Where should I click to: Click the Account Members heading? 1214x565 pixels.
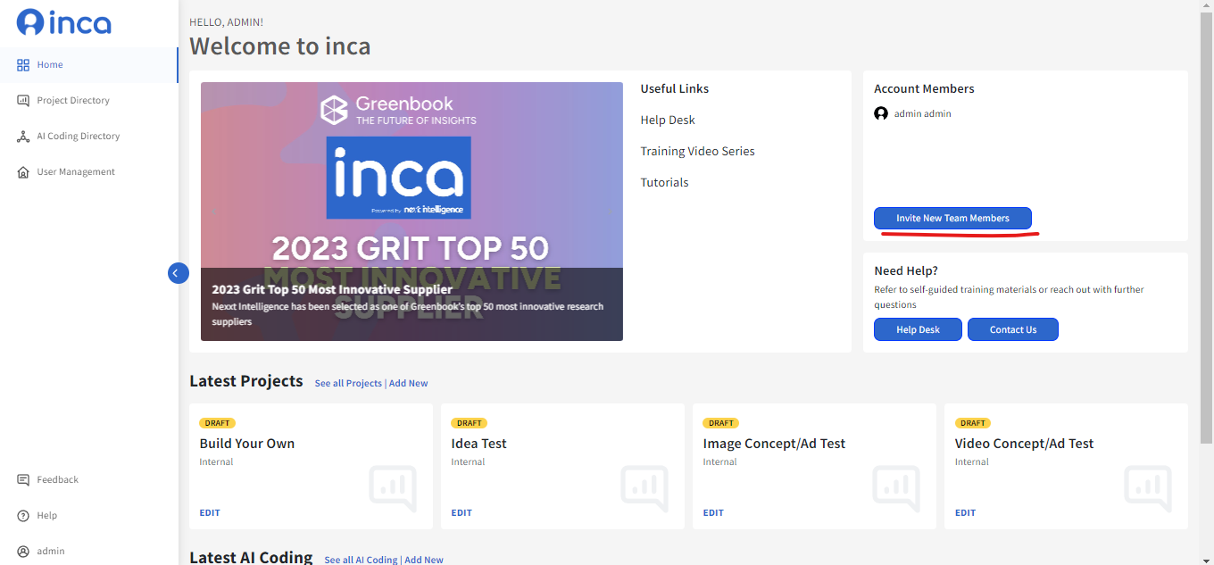point(924,88)
